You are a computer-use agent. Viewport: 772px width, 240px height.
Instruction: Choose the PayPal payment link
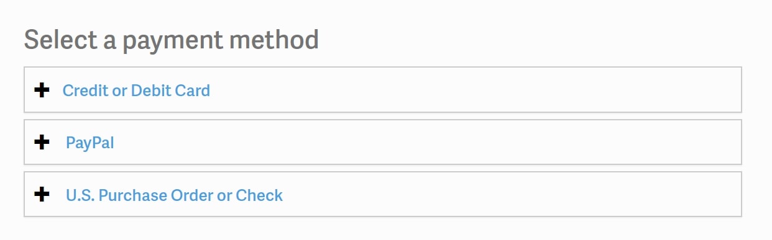tap(90, 143)
